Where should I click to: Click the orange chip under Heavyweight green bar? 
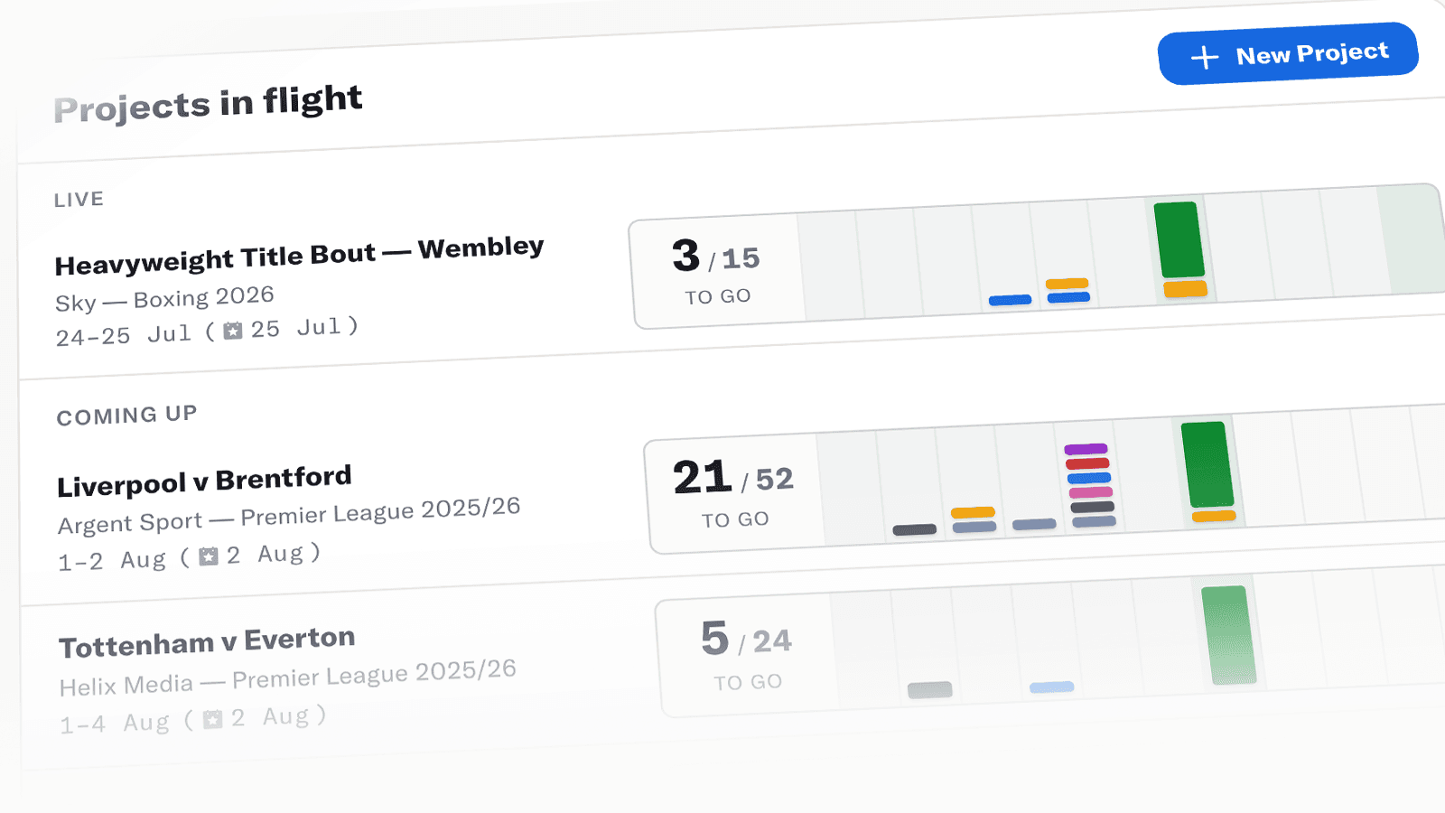(1186, 289)
